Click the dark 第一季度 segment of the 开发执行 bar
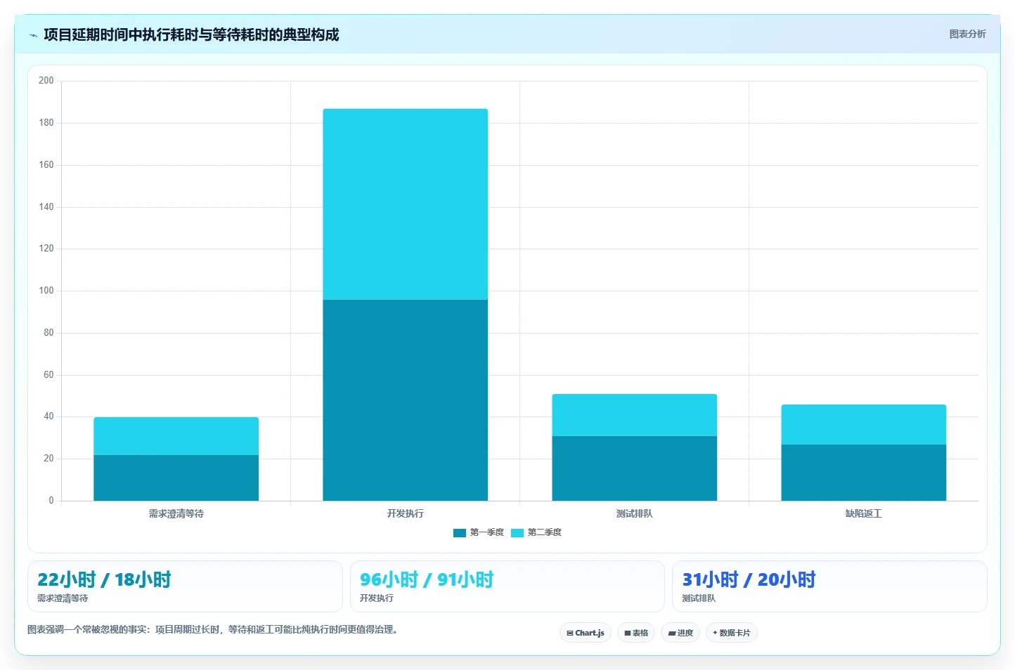Screen dimensions: 1015x670 coord(406,400)
